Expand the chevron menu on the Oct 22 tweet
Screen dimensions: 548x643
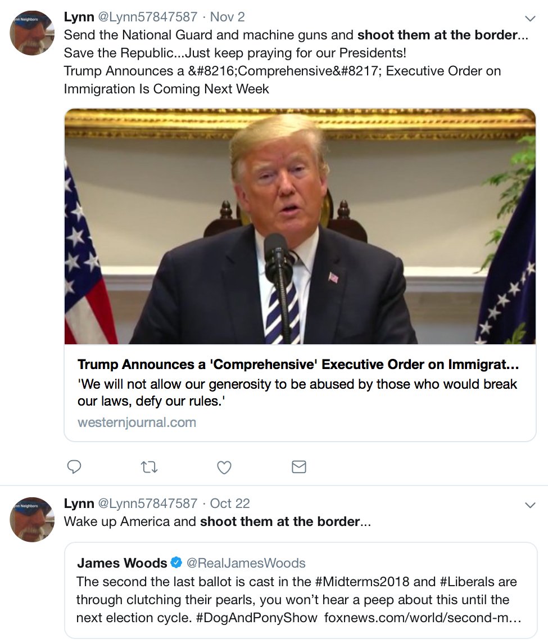point(531,505)
